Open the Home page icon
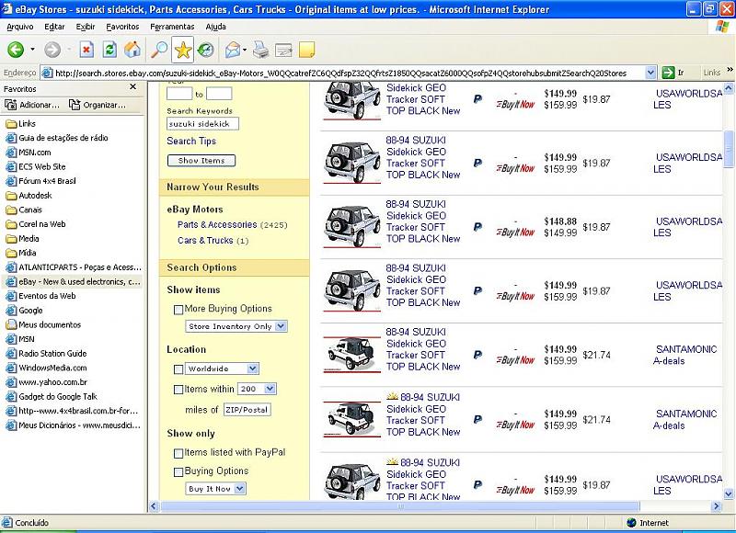 [132, 50]
